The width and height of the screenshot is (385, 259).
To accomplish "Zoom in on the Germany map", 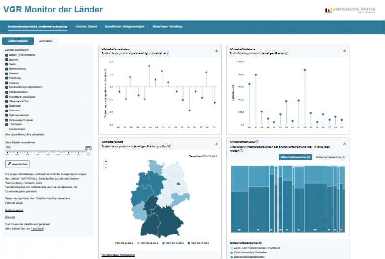I will point(105,161).
